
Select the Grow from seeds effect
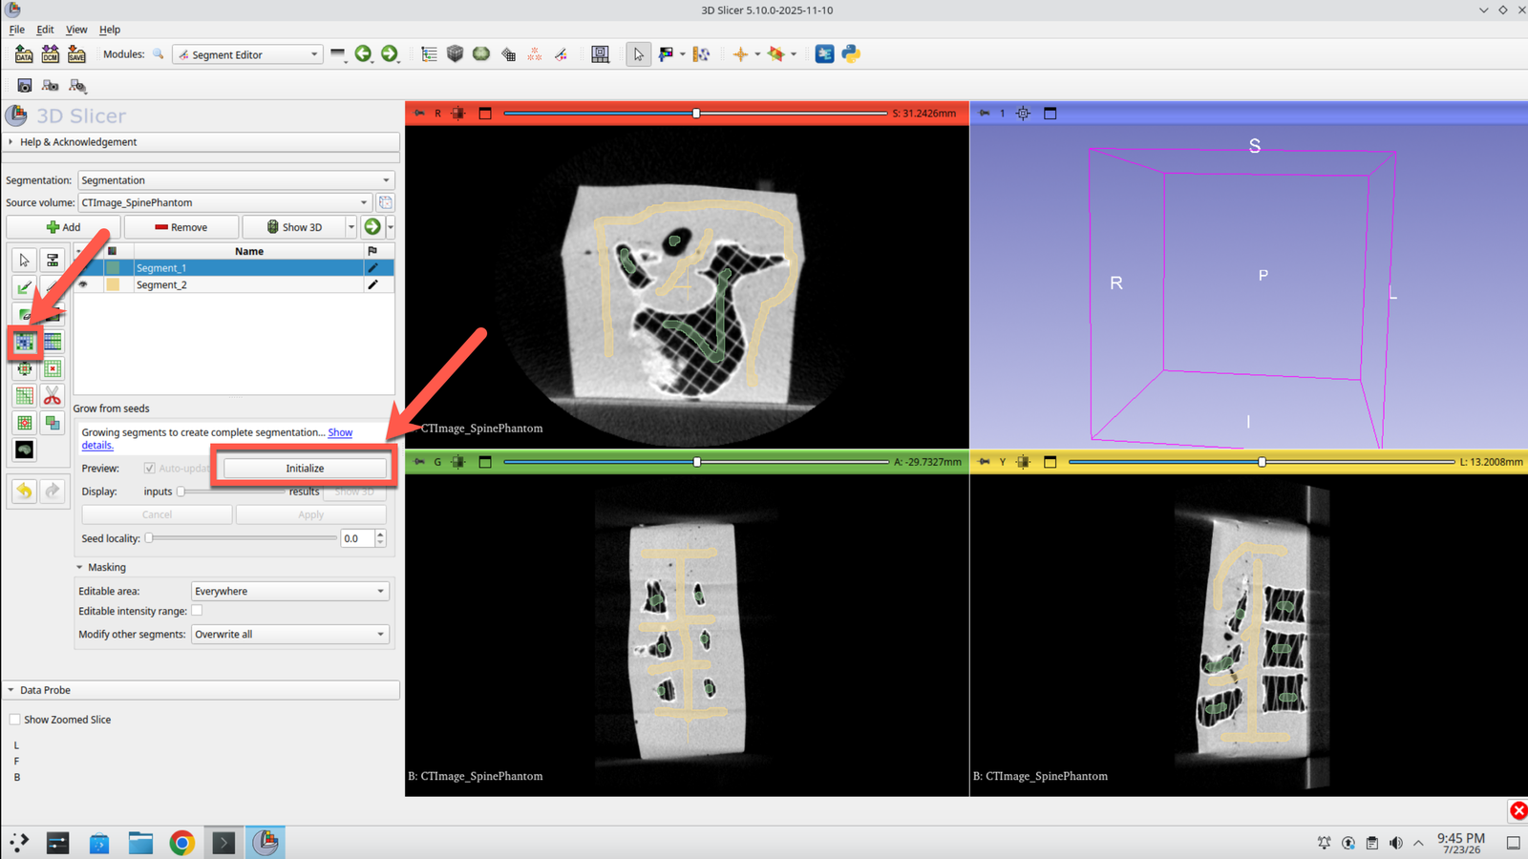25,342
